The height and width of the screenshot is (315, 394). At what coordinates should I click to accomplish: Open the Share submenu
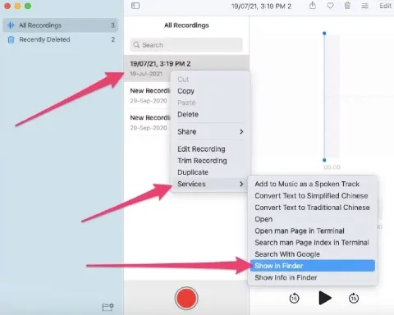click(x=210, y=131)
